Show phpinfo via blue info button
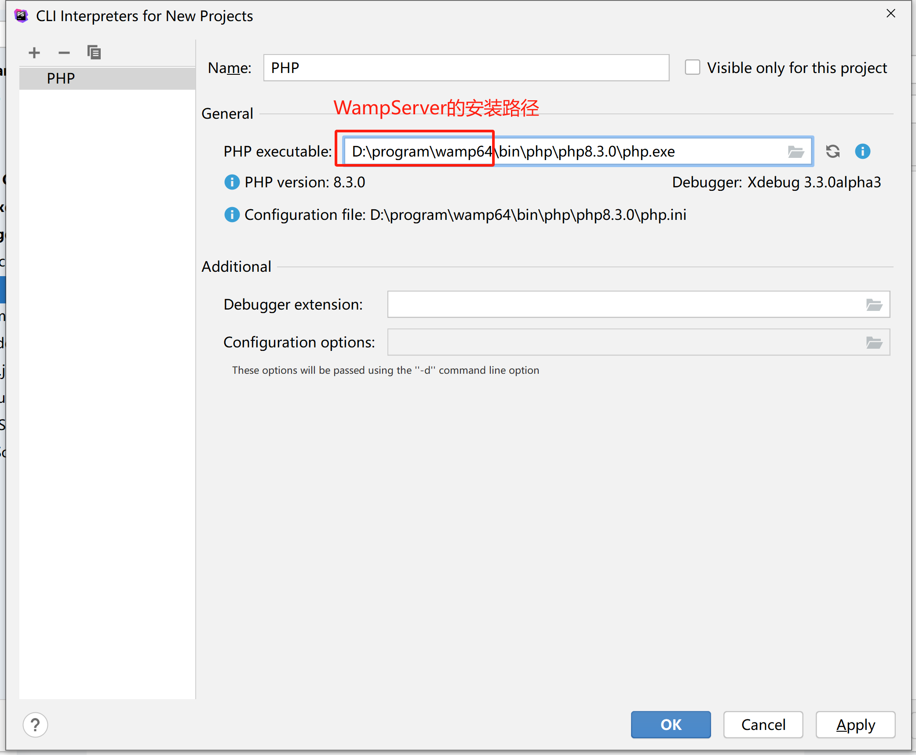Screen dimensions: 916x755 [x=862, y=151]
